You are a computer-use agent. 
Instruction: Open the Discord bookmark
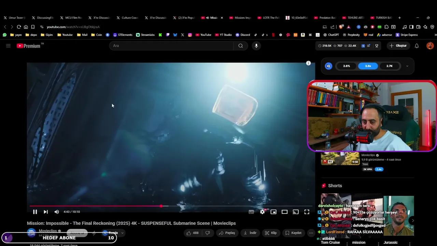pyautogui.click(x=243, y=35)
